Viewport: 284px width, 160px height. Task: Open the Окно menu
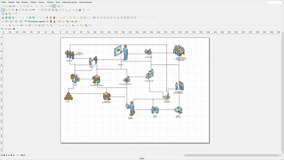[58, 2]
